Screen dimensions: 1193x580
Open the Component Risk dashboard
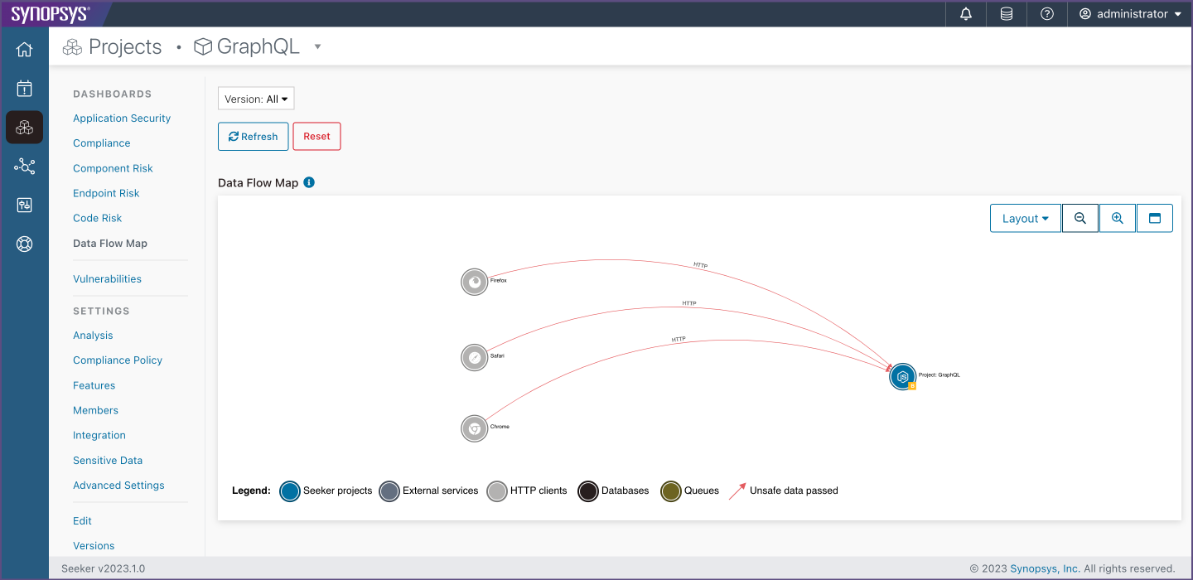[x=113, y=168]
